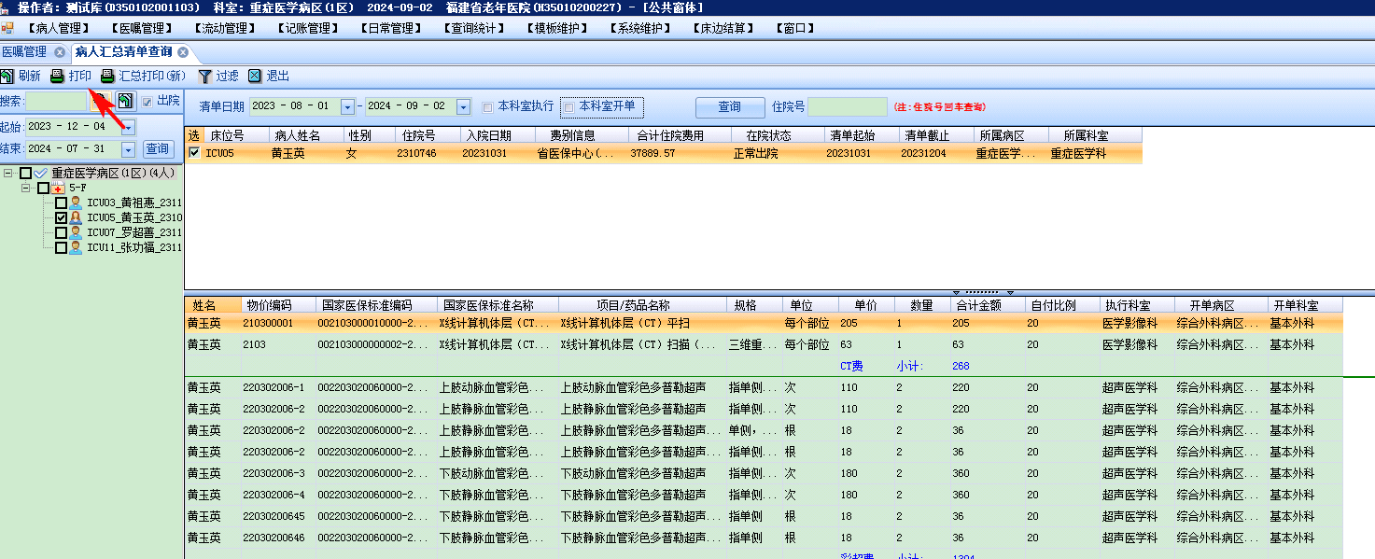1375x559 pixels.
Task: Open the 【系统维护】 menu
Action: 638,28
